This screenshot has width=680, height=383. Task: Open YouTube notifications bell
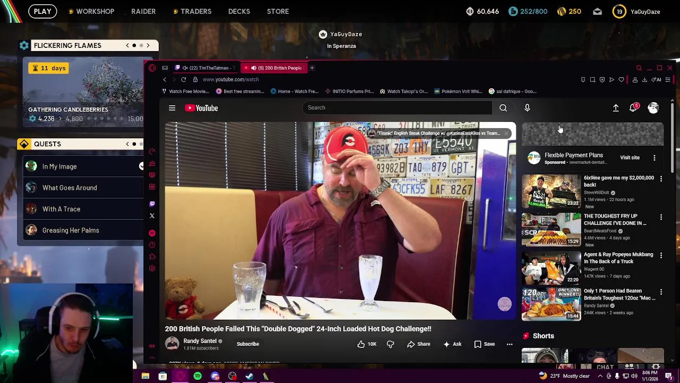[x=633, y=107]
